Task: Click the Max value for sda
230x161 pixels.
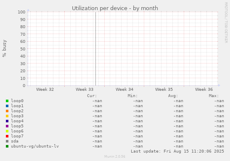Action: 219,141
